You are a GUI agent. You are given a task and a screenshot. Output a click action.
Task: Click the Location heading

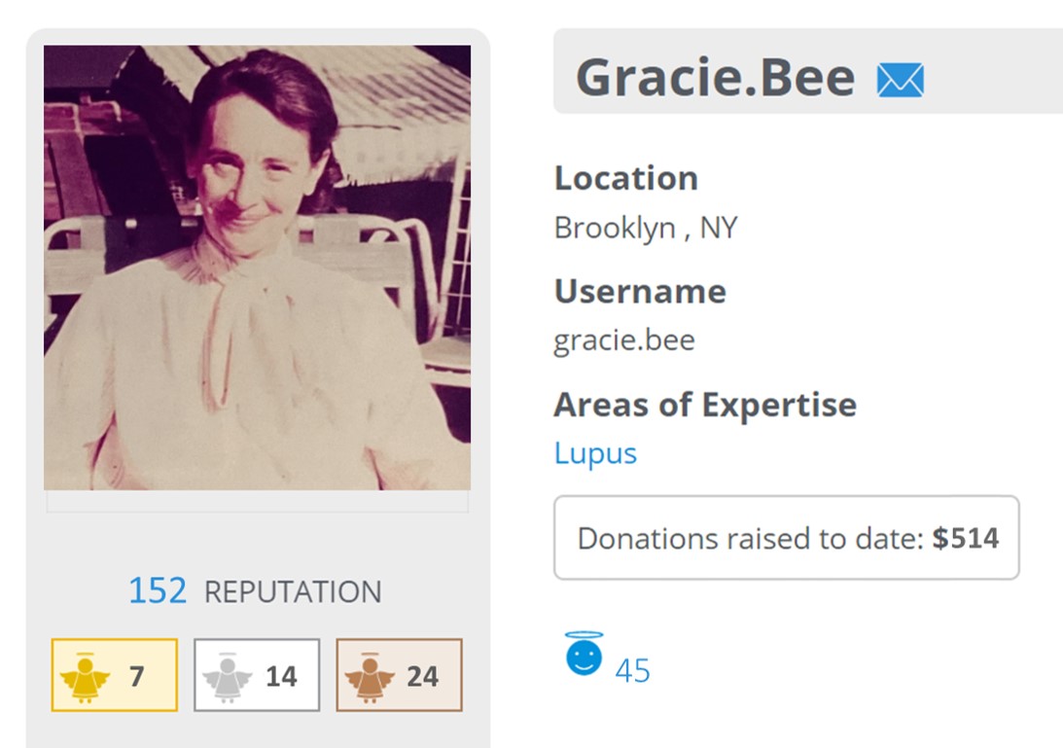[x=626, y=178]
